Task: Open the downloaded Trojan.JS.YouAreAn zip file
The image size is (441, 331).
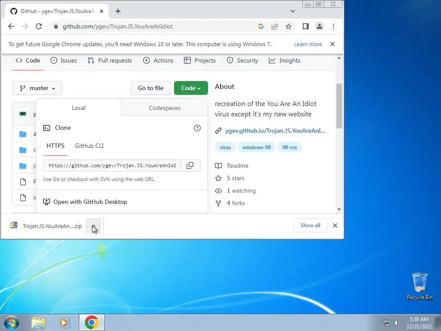Action: pyautogui.click(x=47, y=226)
